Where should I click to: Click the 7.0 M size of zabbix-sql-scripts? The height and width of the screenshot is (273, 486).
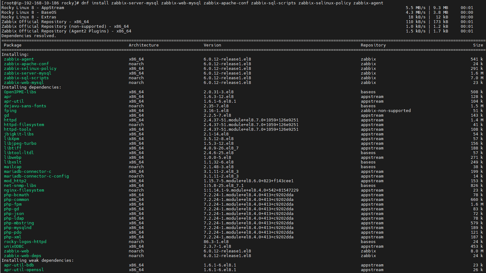pyautogui.click(x=477, y=78)
